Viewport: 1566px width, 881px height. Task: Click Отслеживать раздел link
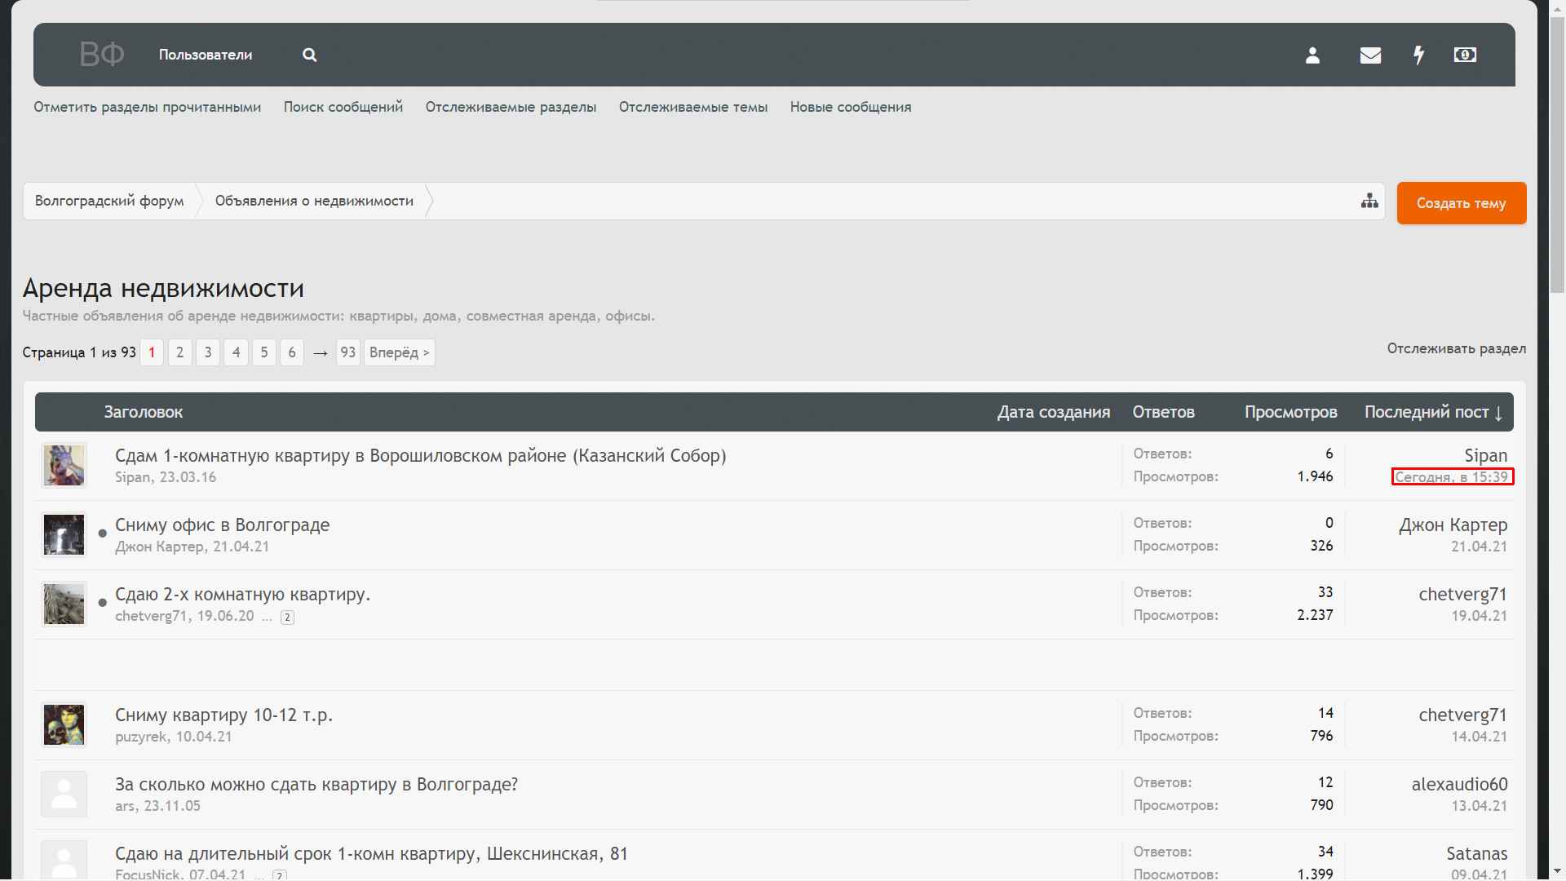[1456, 348]
